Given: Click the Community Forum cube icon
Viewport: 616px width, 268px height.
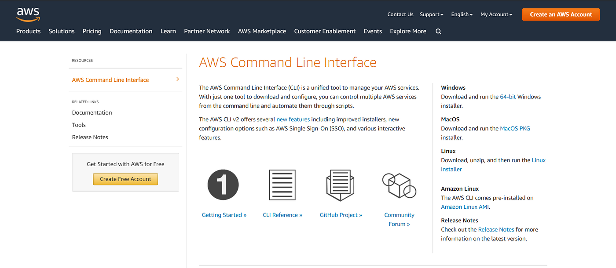Looking at the screenshot, I should [399, 185].
